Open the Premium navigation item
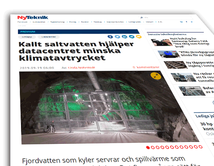Viewport: 214px width, 166px height. pos(23,22)
